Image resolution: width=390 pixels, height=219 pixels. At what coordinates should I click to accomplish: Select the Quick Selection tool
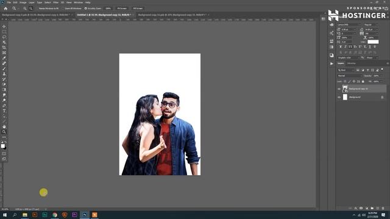coord(4,42)
